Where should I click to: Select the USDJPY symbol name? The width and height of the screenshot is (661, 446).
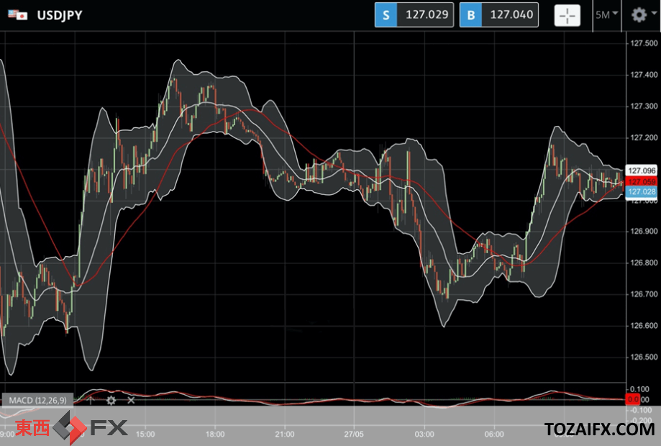coord(60,14)
